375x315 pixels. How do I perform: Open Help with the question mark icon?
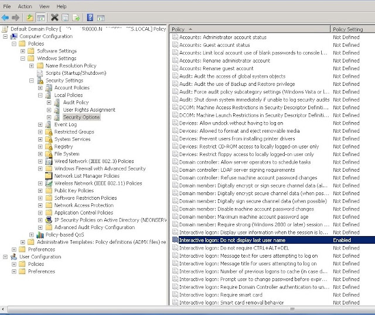tap(90, 18)
